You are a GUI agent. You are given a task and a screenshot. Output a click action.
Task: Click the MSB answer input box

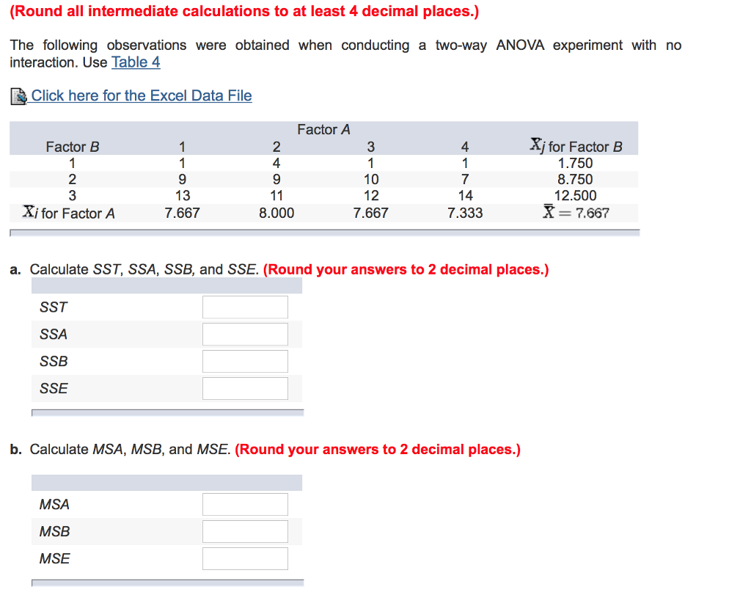pos(245,531)
